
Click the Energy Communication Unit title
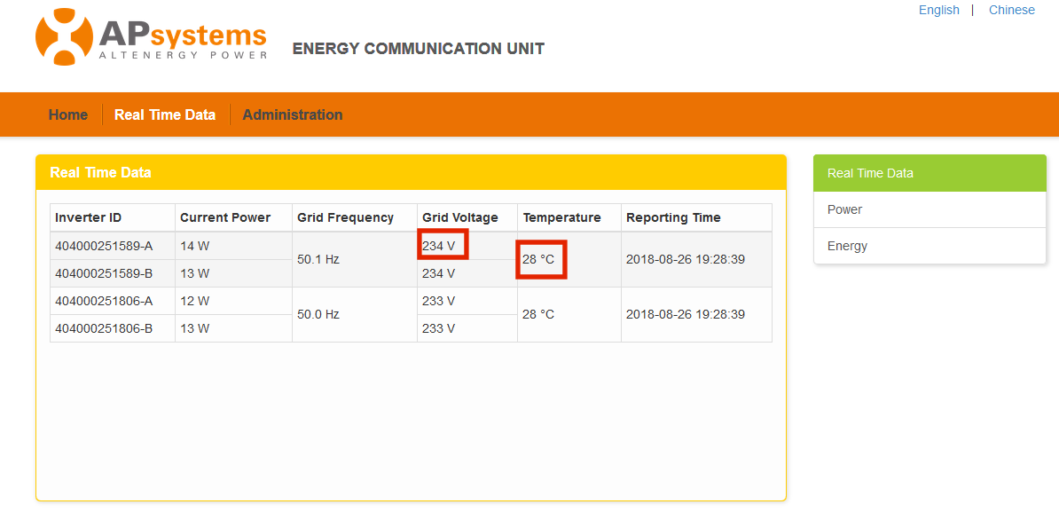click(418, 49)
